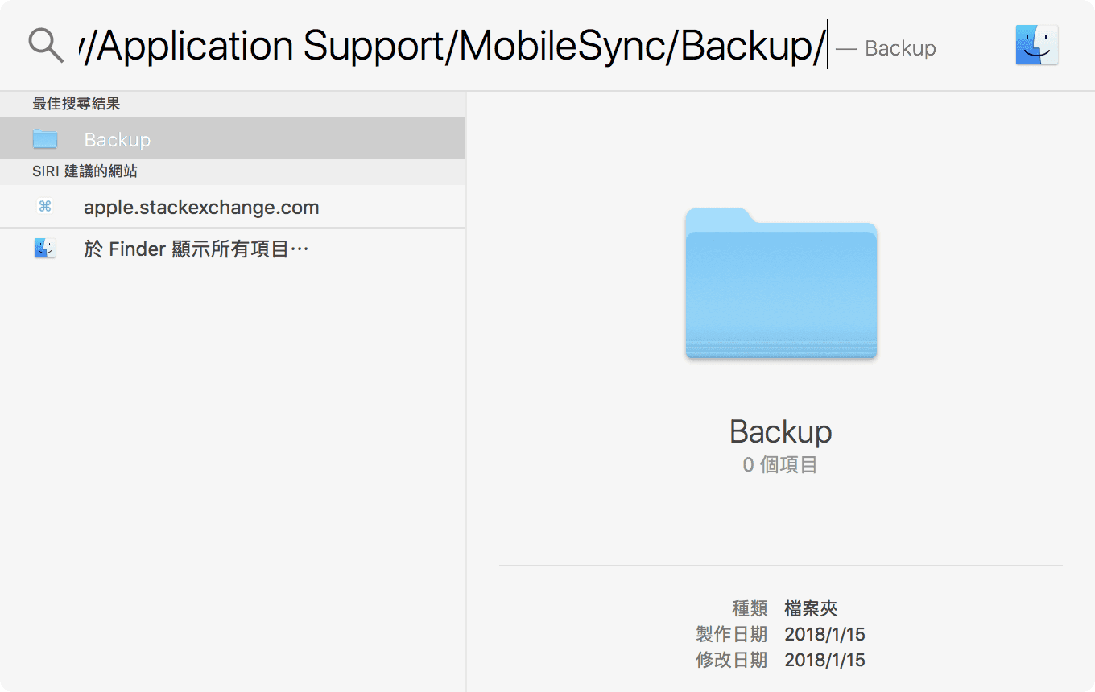Click the 種類 label in preview details
The image size is (1095, 692).
(x=750, y=608)
